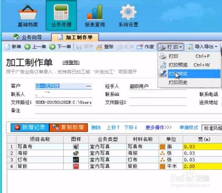Click orange unit icon beside 平米
This screenshot has height=193, width=222.
pyautogui.click(x=163, y=166)
